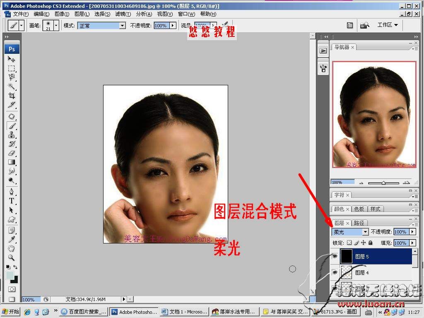Open the collapsed Actions panel icon

pos(323,51)
